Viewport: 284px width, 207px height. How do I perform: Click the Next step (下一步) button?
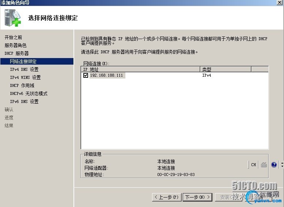(197, 197)
